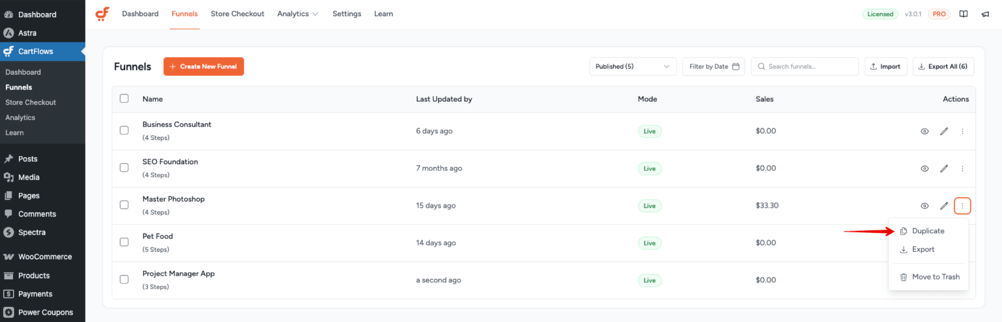Open the Pet Food funnel name
This screenshot has height=322, width=1002.
[158, 236]
